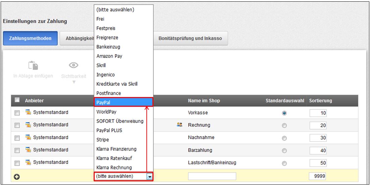Choose Postfinance from the dropdown list
The width and height of the screenshot is (370, 186).
pyautogui.click(x=124, y=93)
